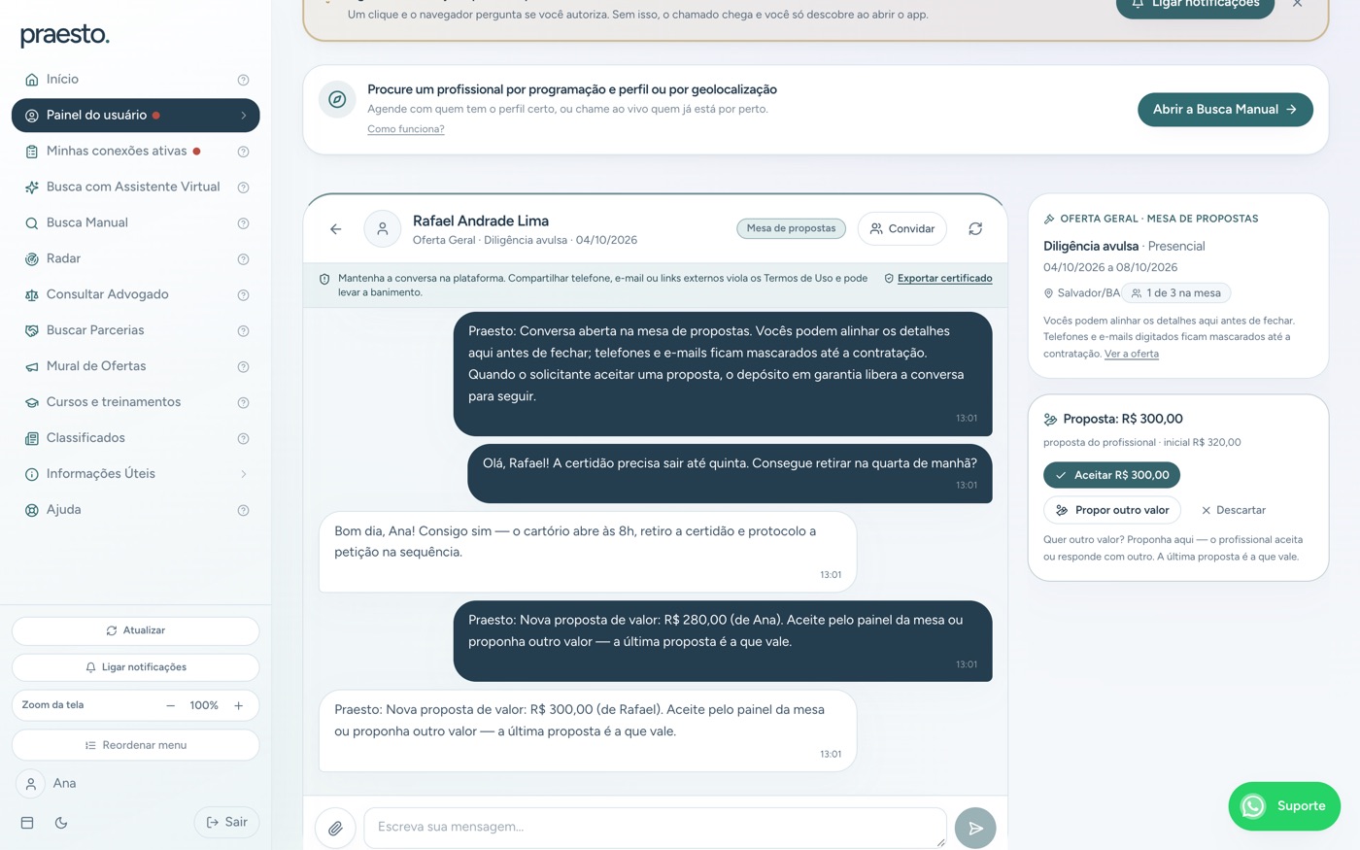
Task: Open help for Buscar Parcerias
Action: click(x=244, y=331)
